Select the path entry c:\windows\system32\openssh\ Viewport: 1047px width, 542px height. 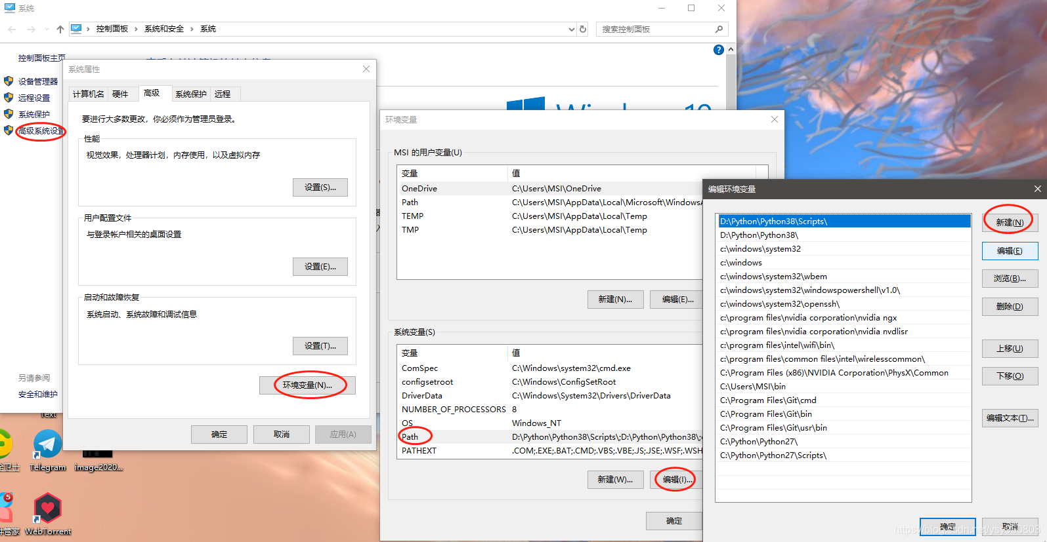click(844, 304)
